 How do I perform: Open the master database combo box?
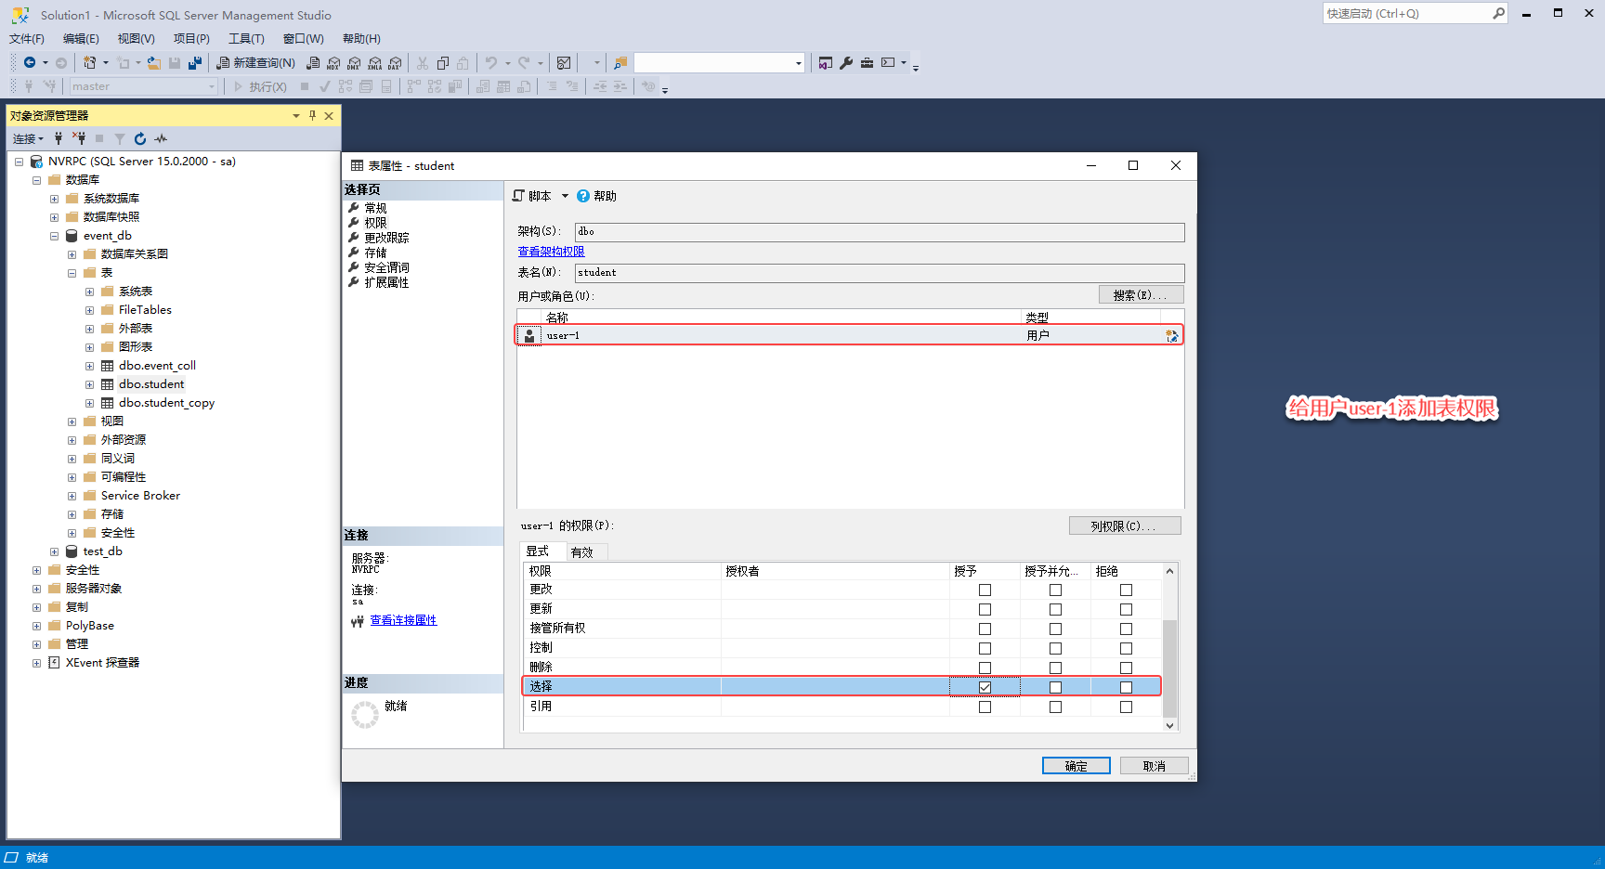[x=144, y=86]
